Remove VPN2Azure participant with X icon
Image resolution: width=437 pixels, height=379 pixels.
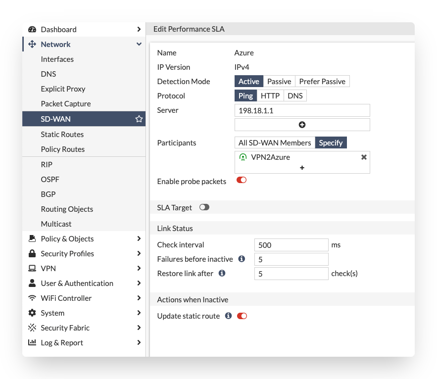click(364, 157)
